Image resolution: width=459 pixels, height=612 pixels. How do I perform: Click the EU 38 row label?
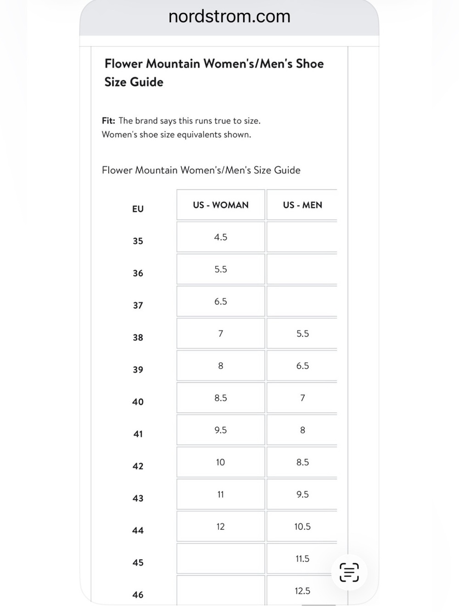click(138, 337)
